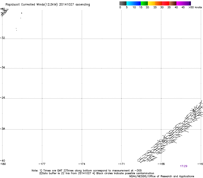This screenshot has width=203, height=178.
Task: Click the '>50 knots' legend label
Action: (195, 7)
